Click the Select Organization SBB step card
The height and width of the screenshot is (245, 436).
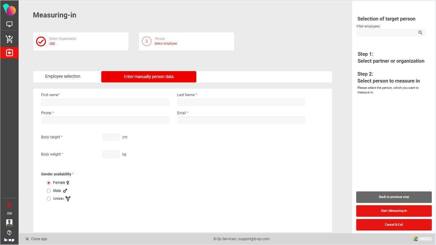click(x=81, y=42)
